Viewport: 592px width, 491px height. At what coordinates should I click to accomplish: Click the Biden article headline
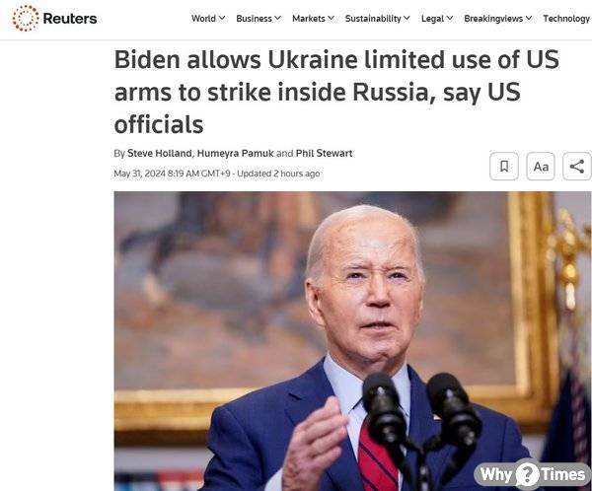(336, 92)
